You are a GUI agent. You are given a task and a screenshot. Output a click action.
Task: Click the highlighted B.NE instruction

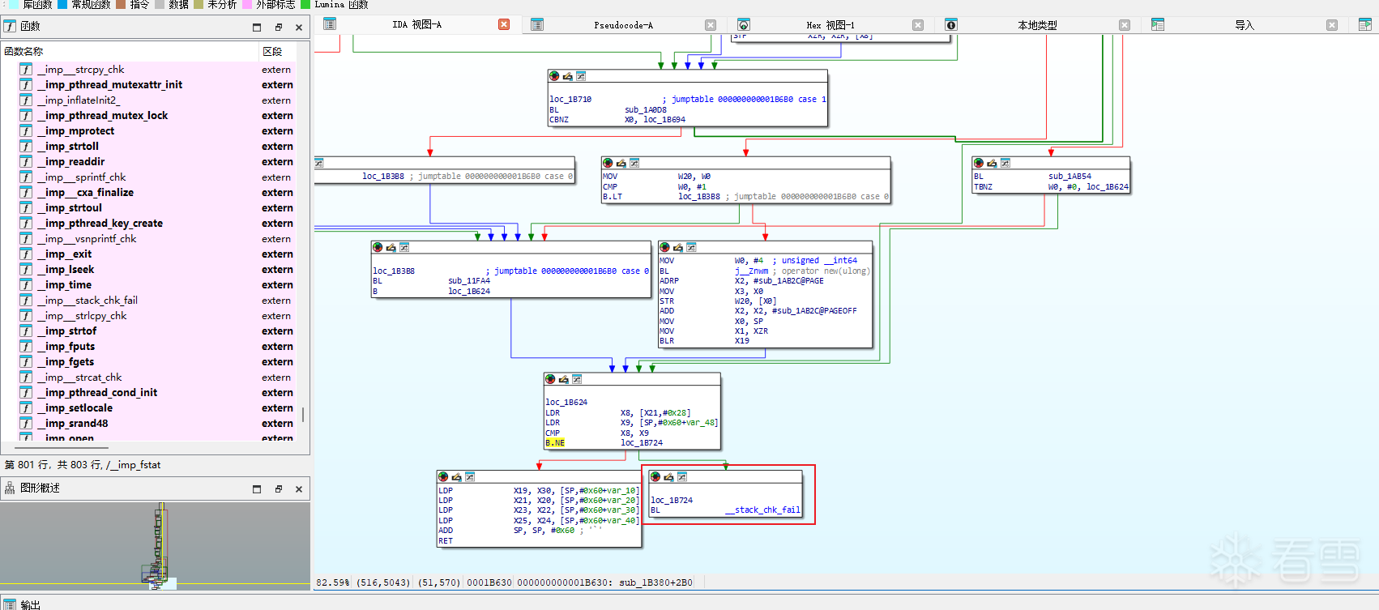(x=555, y=443)
